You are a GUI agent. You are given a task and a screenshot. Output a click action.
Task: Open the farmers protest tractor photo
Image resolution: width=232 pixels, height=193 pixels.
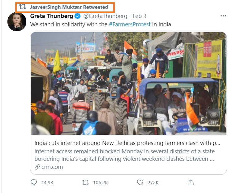coord(128,84)
